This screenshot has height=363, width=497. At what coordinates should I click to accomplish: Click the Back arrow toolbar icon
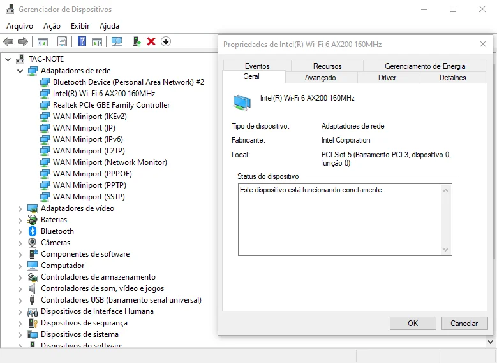(8, 41)
